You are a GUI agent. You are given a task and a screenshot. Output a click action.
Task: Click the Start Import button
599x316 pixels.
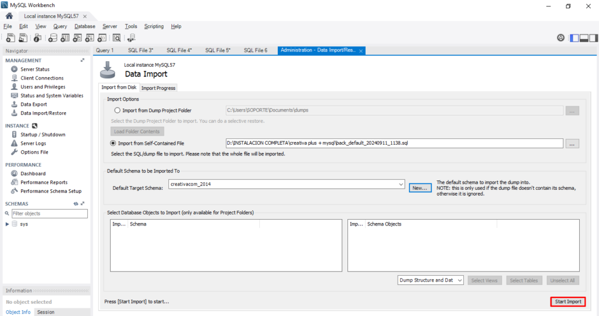[568, 301]
